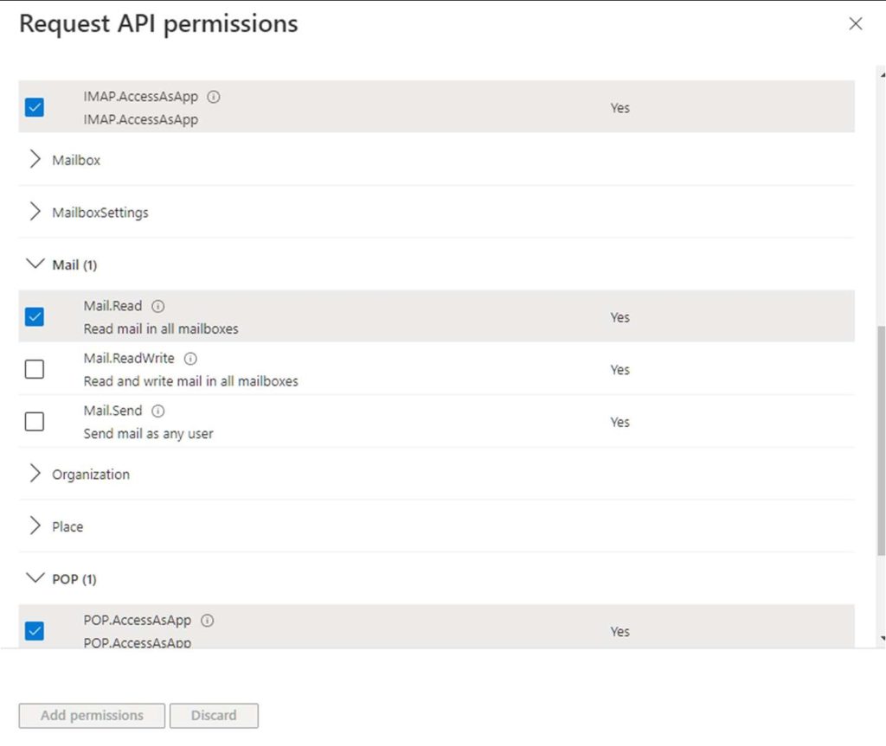Expand the Organization permission group
This screenshot has height=746, width=886.
tap(35, 474)
